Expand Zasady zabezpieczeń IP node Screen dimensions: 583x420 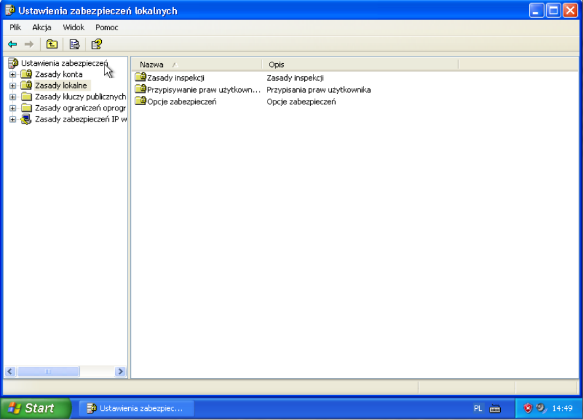coord(12,119)
